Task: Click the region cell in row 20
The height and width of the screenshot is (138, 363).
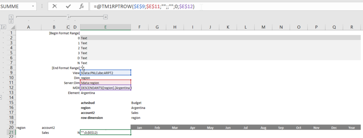Action: (28, 128)
